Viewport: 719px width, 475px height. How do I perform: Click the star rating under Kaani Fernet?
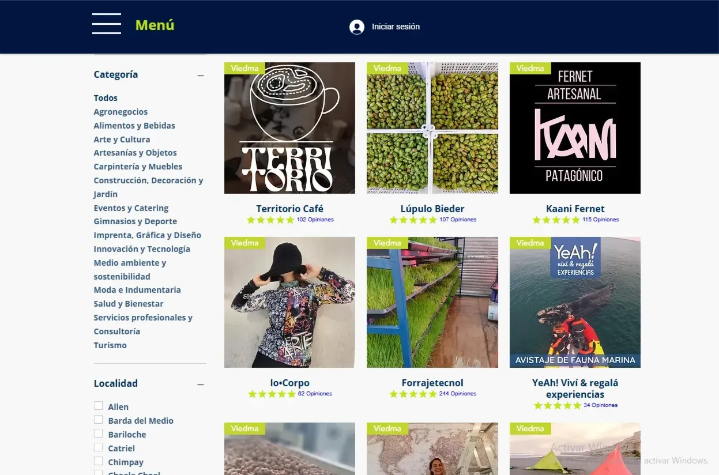click(x=556, y=220)
